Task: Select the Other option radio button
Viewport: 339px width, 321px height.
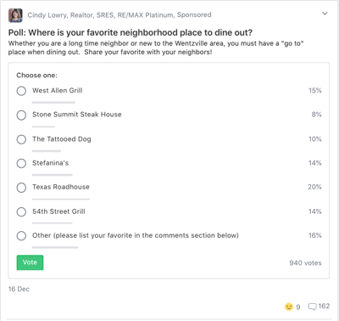Action: pos(21,236)
